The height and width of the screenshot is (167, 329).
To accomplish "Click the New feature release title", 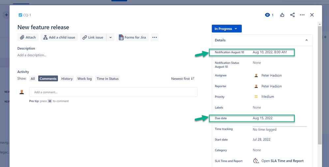I will 43,27.
